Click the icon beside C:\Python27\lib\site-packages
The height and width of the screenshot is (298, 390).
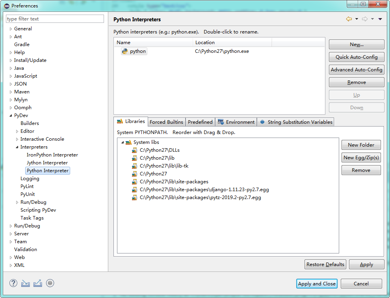click(134, 182)
